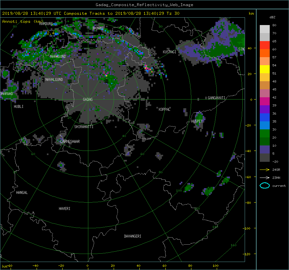Click the dBZ legend heading
This screenshot has height=270, width=289.
272,17
